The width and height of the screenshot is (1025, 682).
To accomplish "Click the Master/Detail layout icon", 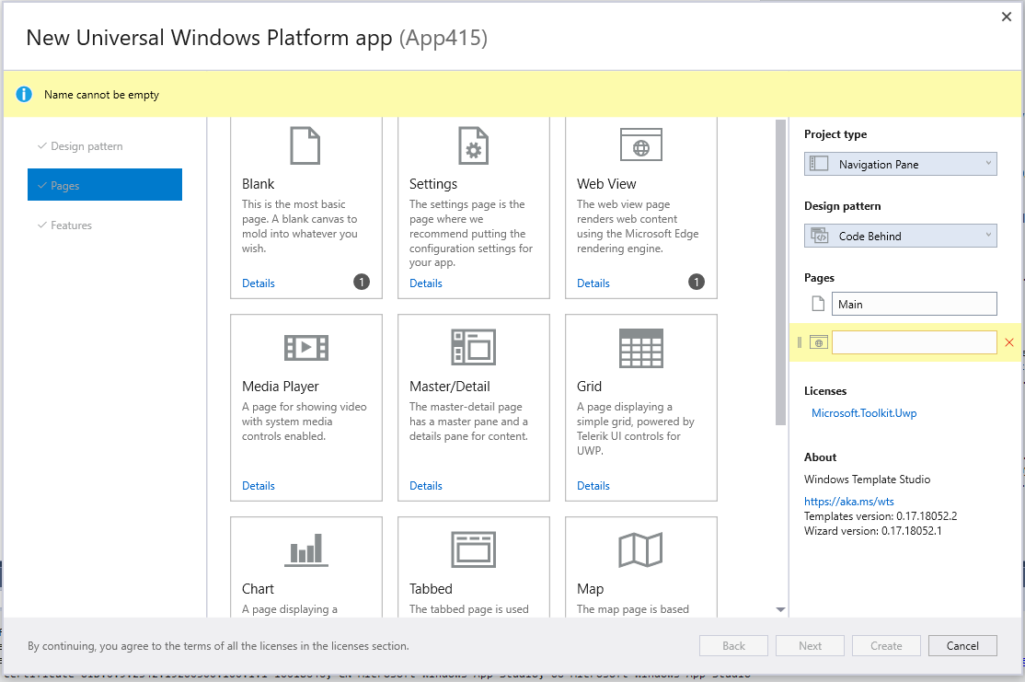I will point(473,347).
